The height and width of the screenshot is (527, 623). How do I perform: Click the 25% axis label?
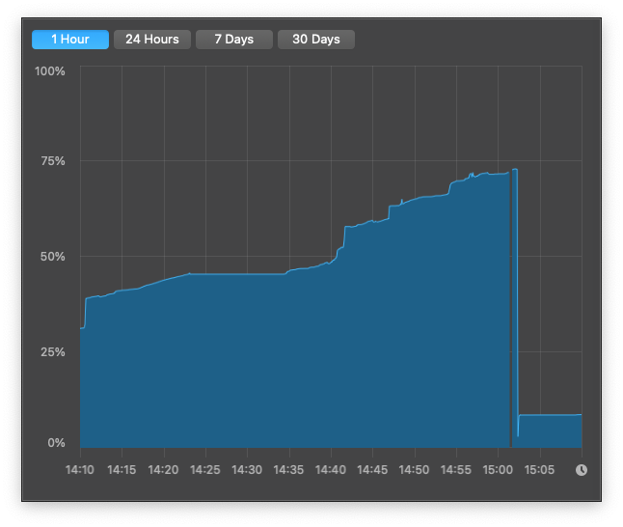(x=52, y=352)
